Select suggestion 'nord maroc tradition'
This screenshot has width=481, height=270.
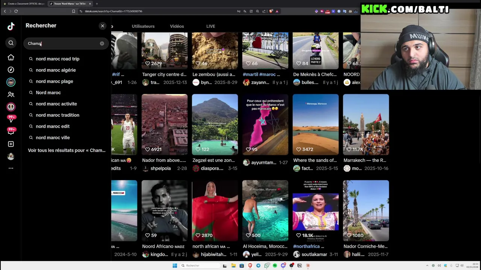point(57,115)
